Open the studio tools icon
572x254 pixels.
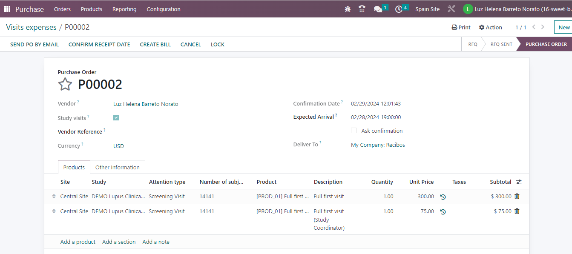(451, 9)
